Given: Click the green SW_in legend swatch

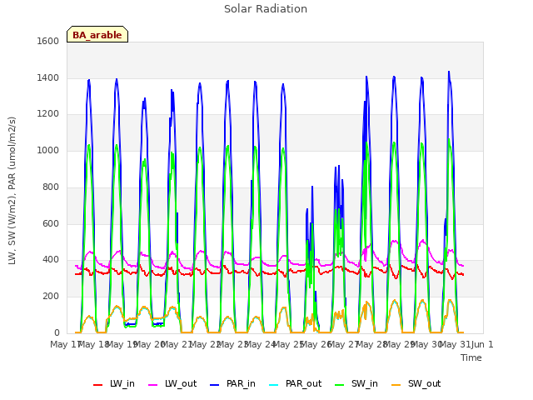Looking at the screenshot, I should point(339,385).
